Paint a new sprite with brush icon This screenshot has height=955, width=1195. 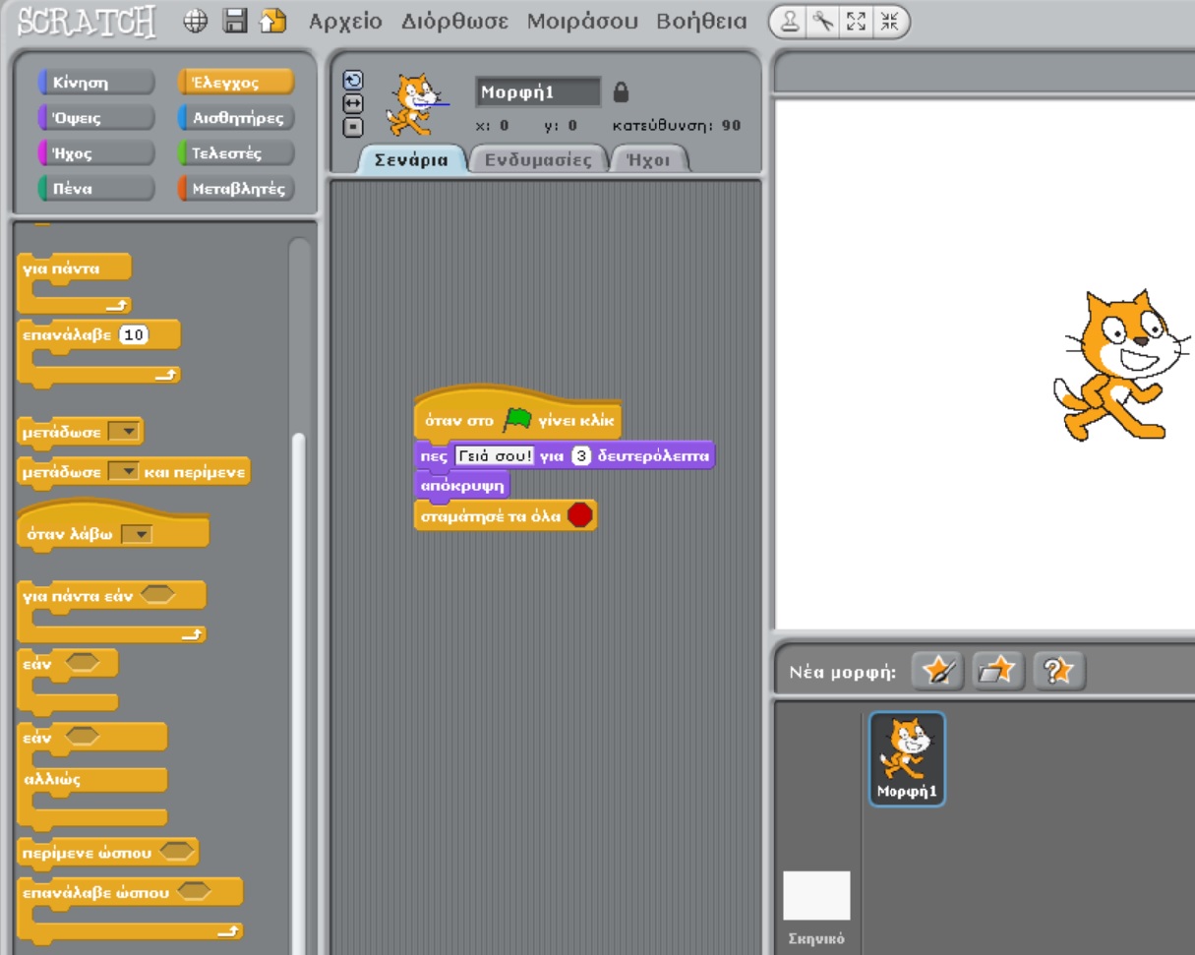point(938,671)
